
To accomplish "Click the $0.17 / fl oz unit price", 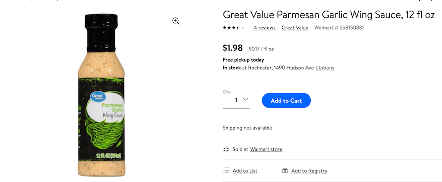I will pyautogui.click(x=261, y=49).
